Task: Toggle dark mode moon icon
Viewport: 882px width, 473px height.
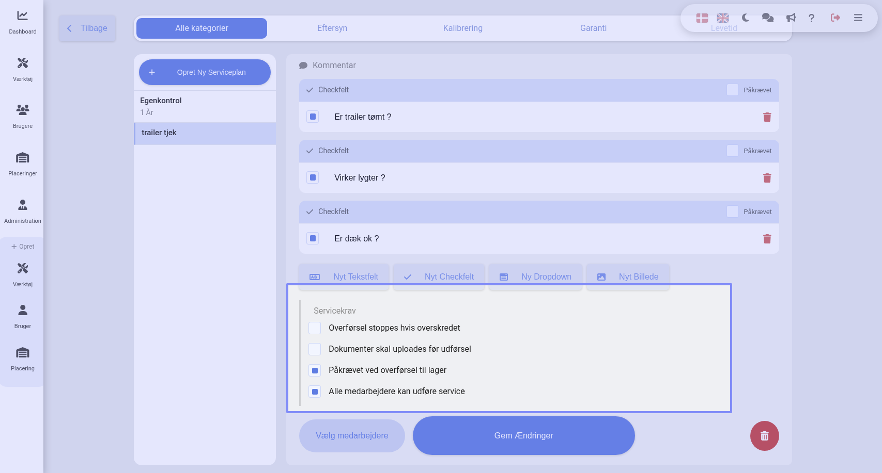Action: tap(745, 18)
